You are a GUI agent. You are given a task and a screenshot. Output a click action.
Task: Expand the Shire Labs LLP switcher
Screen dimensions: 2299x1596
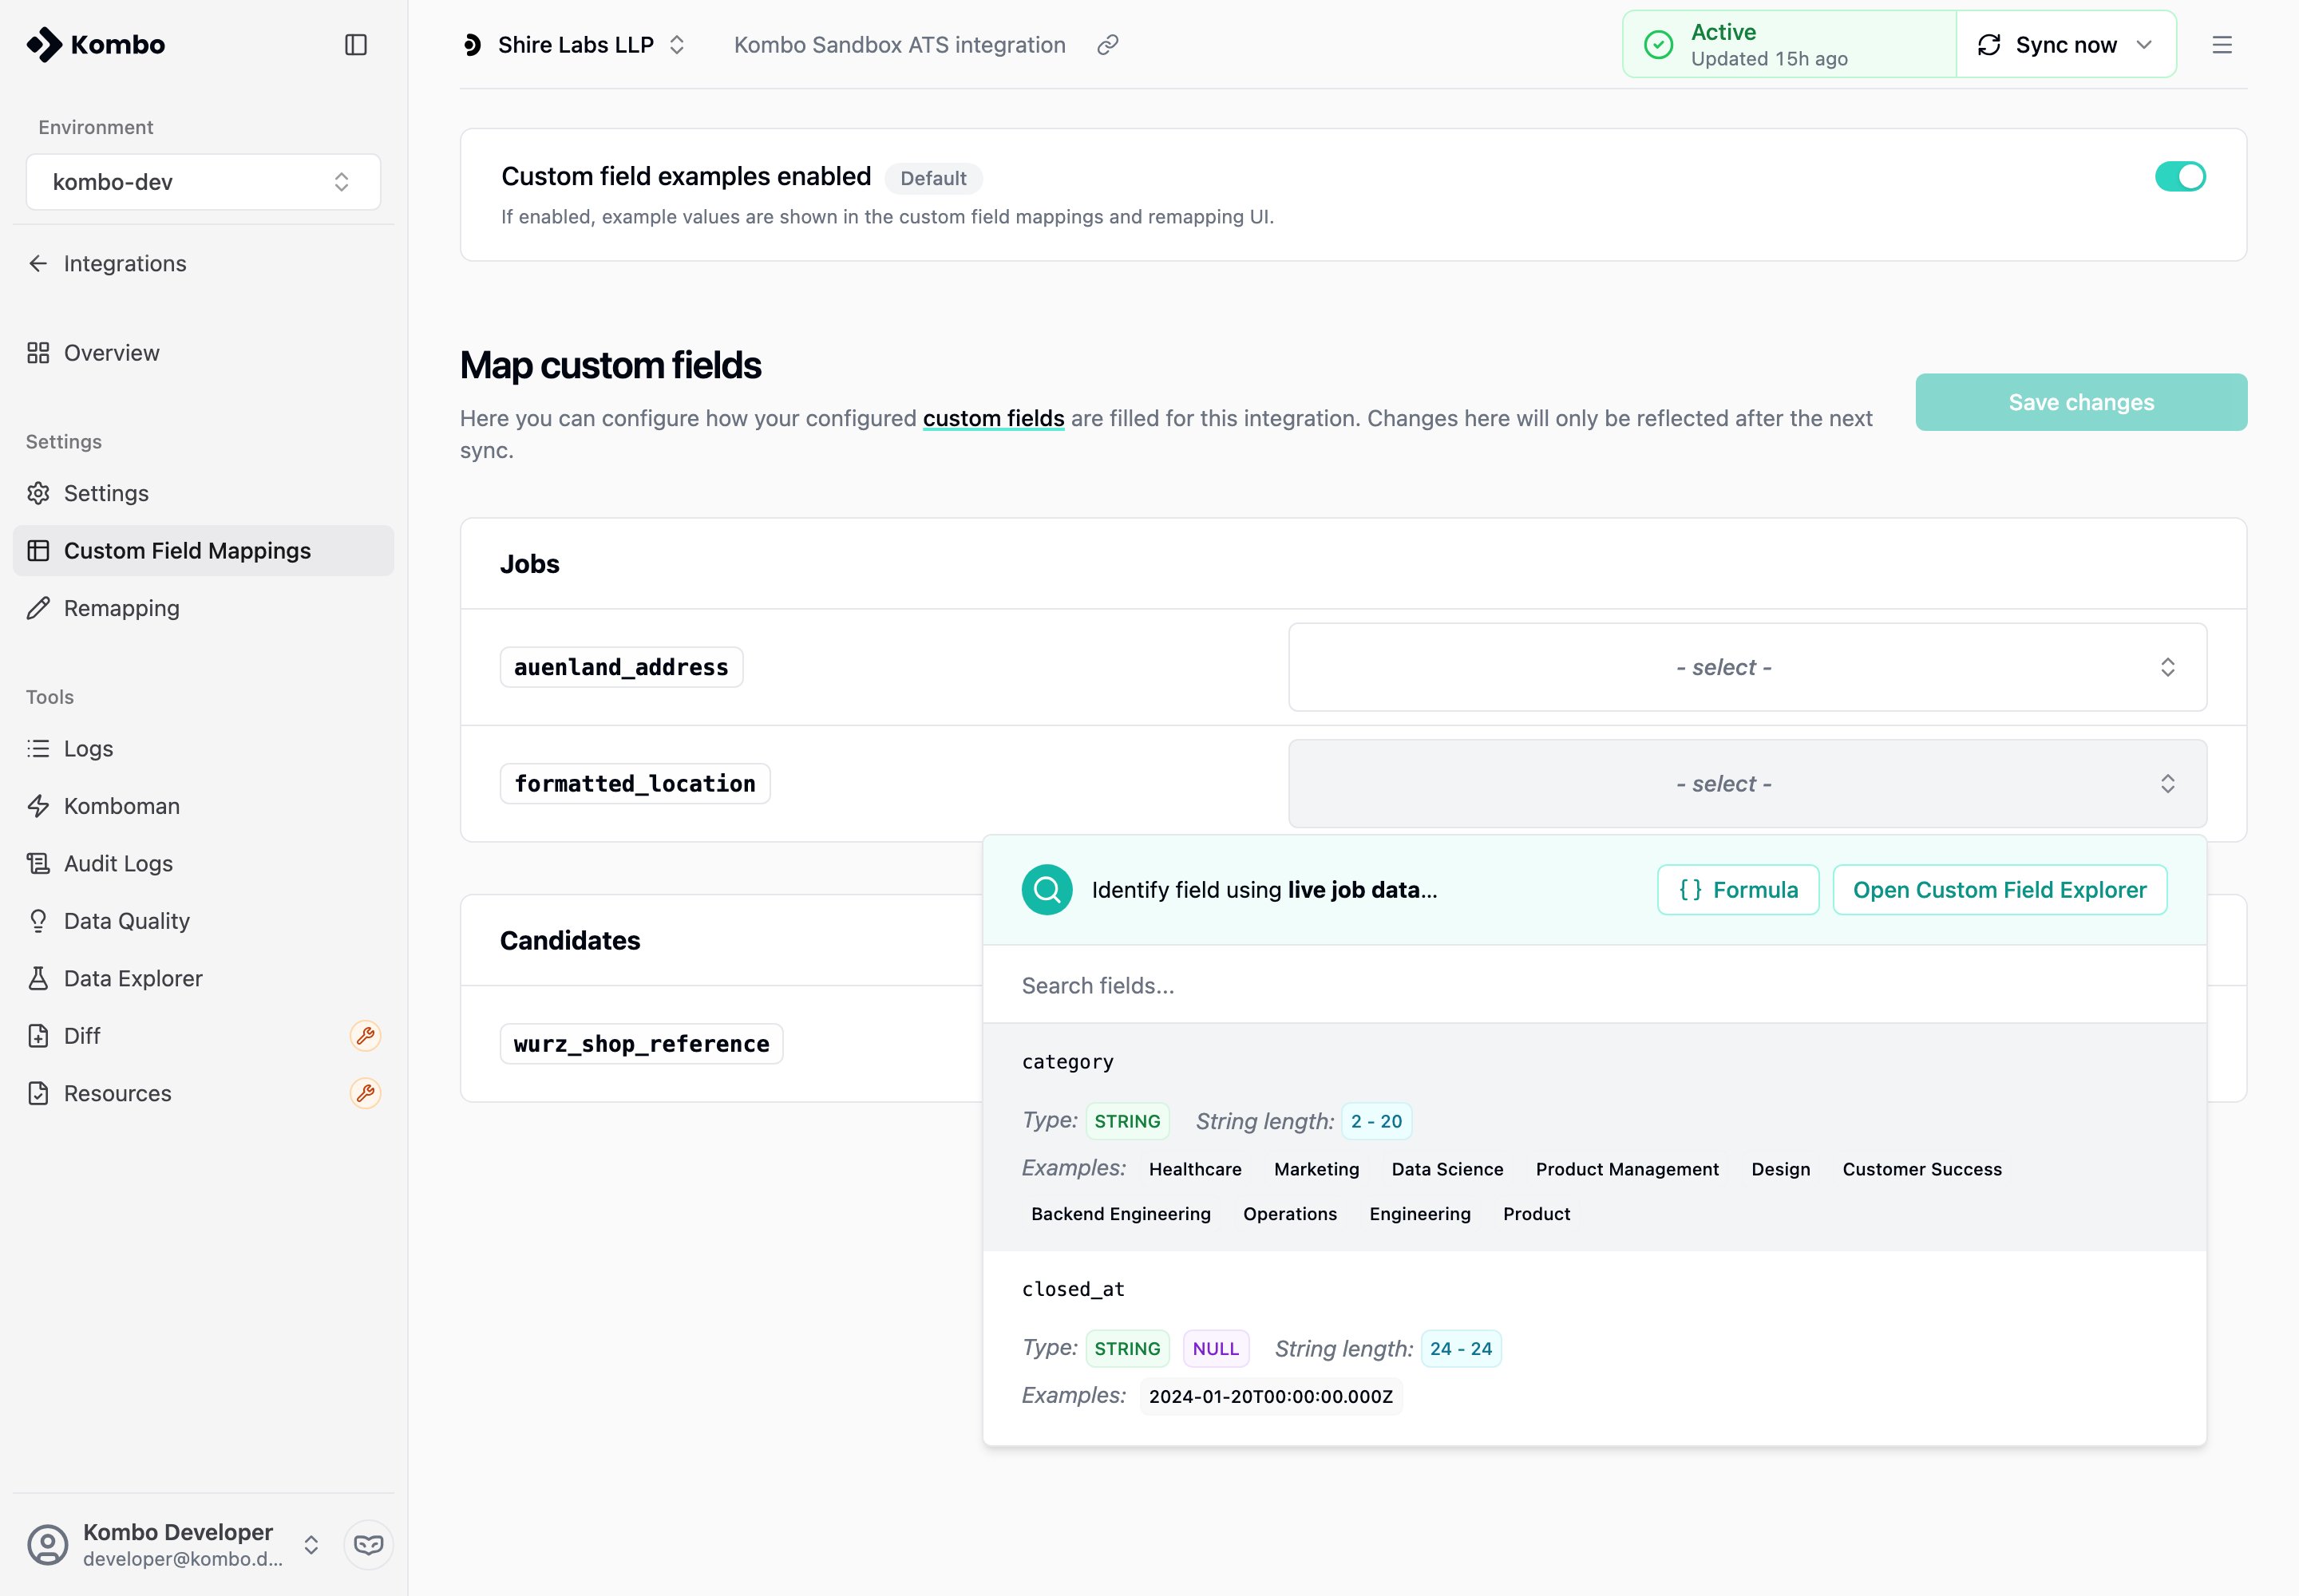677,45
